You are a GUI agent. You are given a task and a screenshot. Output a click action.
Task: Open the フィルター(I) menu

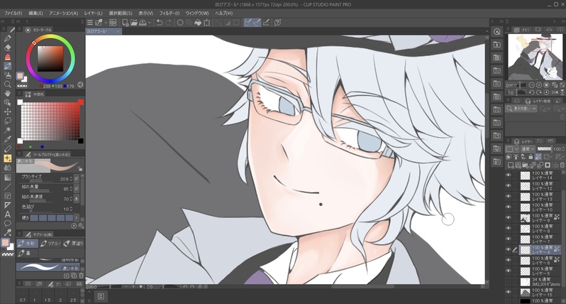(x=170, y=13)
